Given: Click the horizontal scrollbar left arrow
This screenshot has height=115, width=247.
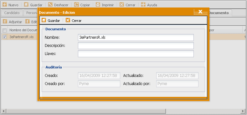Looking at the screenshot, I should click(x=4, y=111).
